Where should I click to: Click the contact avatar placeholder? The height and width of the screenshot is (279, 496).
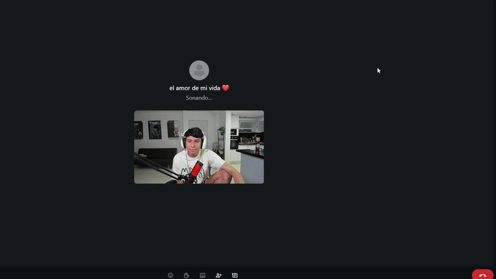coord(199,70)
